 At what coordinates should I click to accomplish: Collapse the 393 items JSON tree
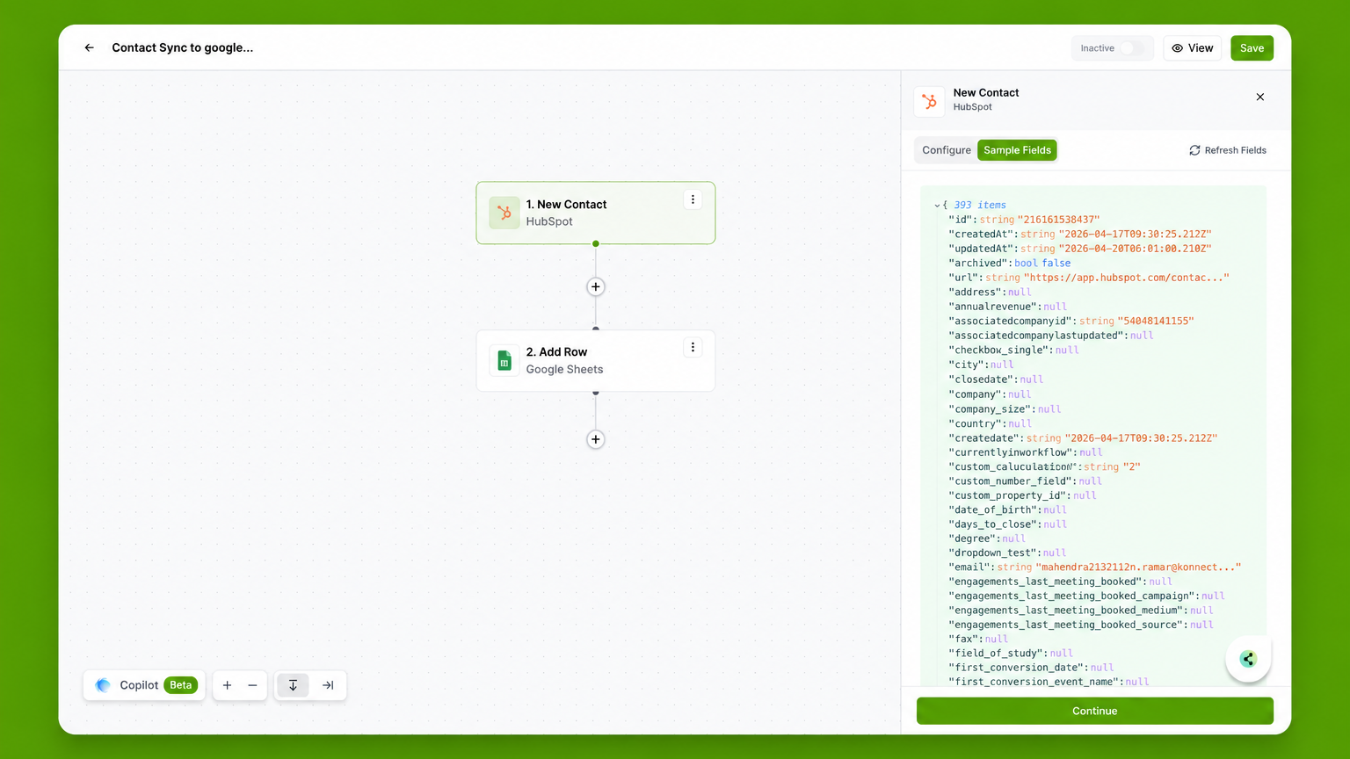938,206
